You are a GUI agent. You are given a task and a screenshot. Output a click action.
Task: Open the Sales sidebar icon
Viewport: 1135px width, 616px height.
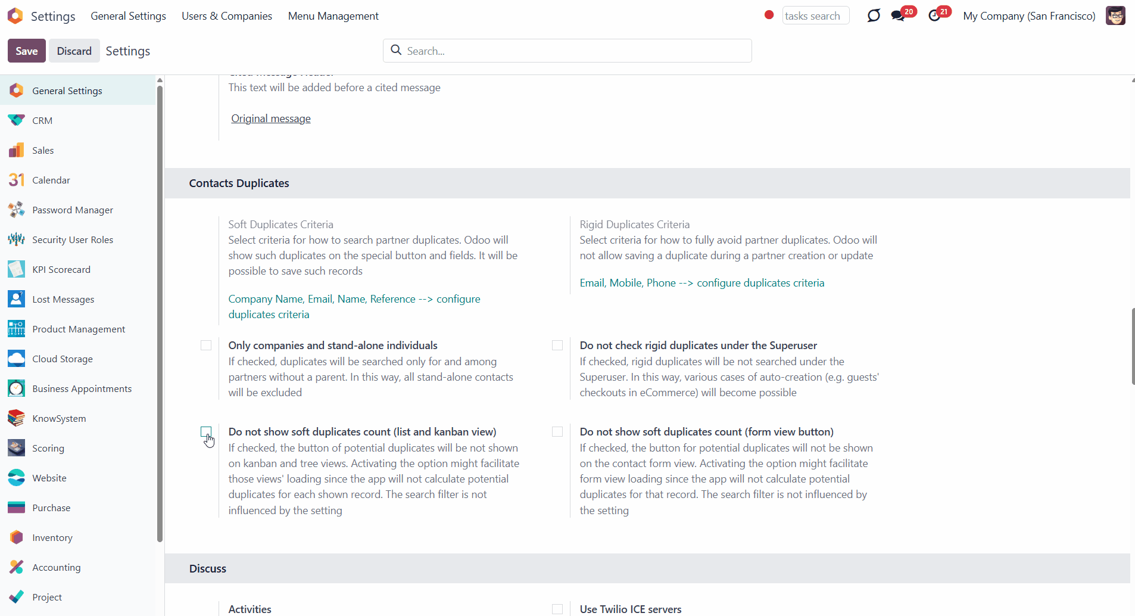pos(17,150)
